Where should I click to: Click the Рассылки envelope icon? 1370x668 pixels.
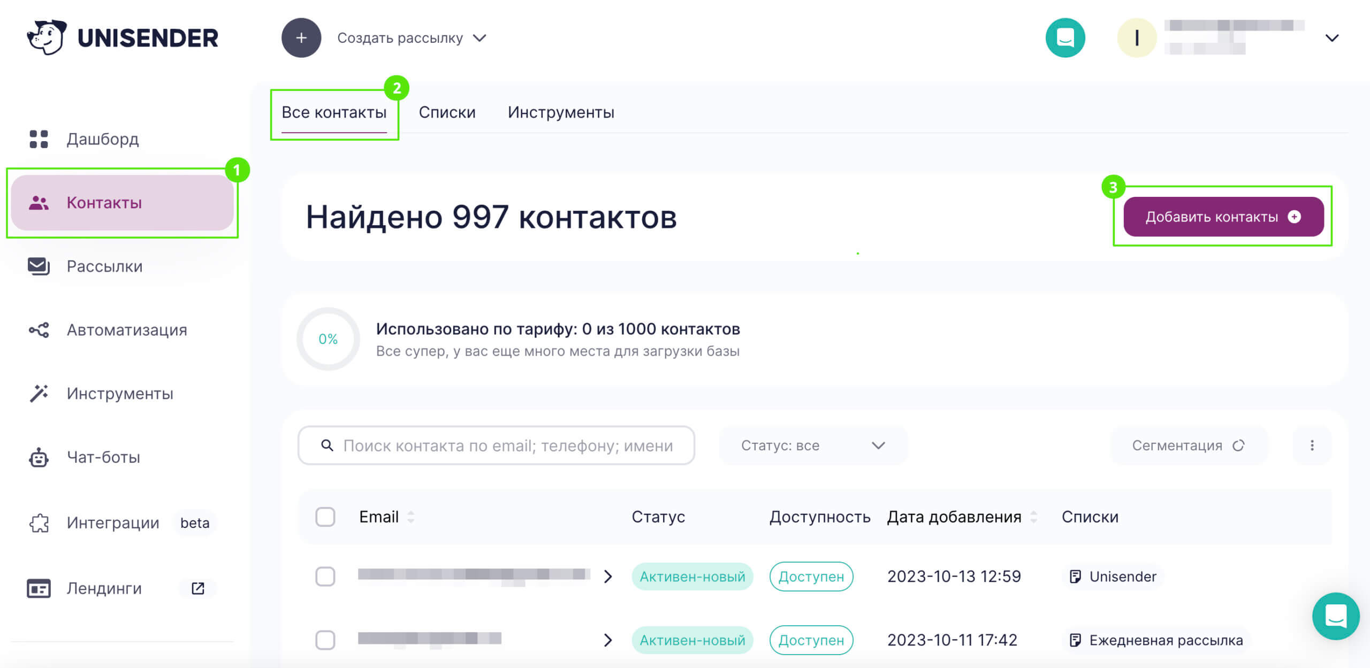(40, 266)
